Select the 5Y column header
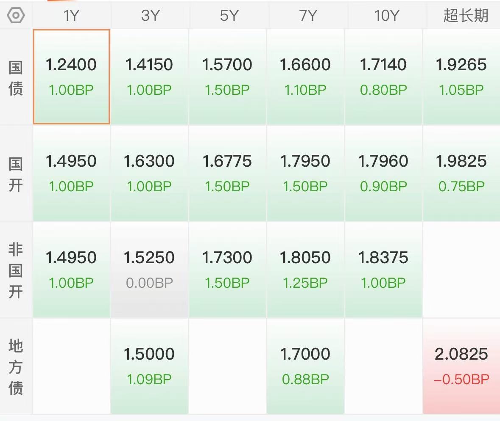Image resolution: width=500 pixels, height=421 pixels. pyautogui.click(x=229, y=15)
